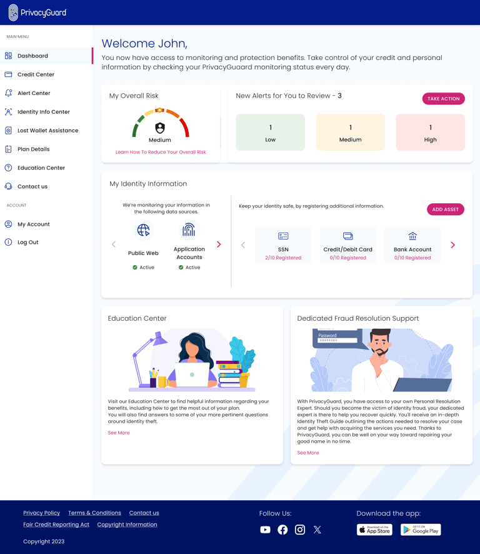Open the Facebook link in footer
Screen dimensions: 480x554
coord(282,530)
